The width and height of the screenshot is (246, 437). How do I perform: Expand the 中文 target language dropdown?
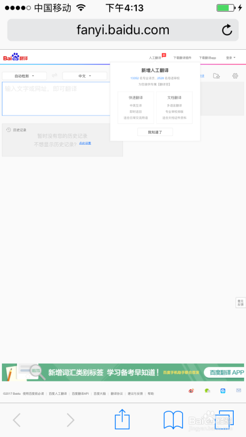coord(85,76)
